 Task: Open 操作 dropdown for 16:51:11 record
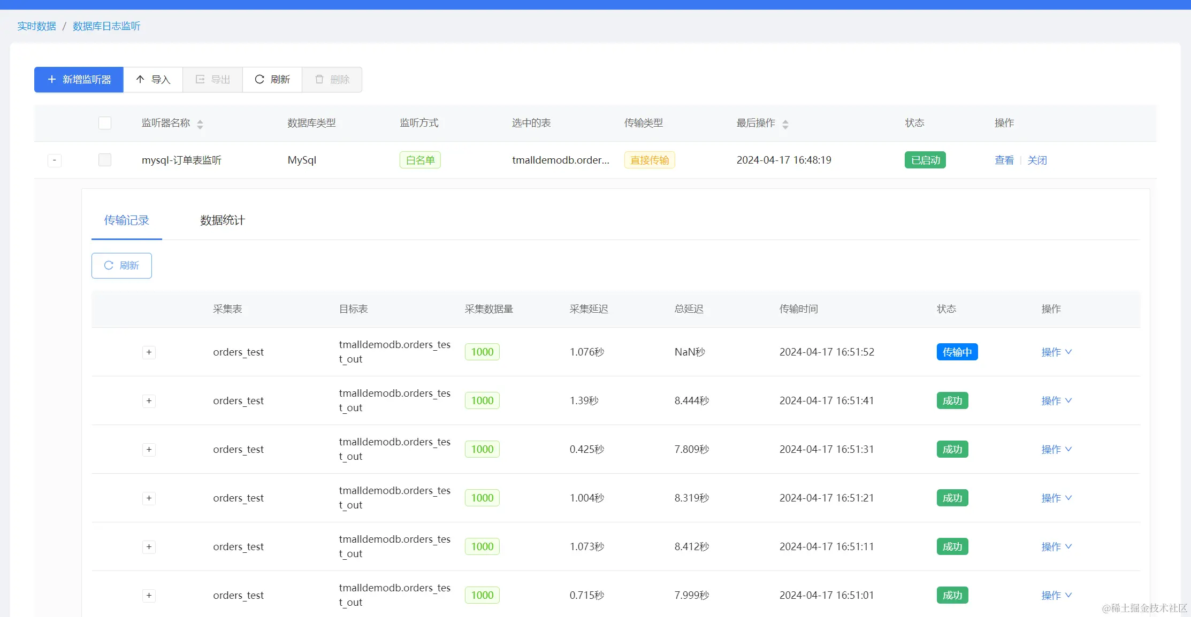(x=1056, y=546)
